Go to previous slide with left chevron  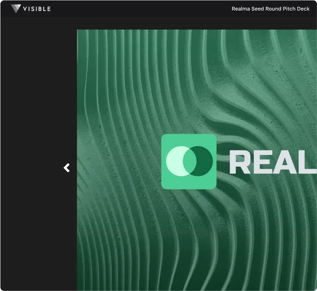[67, 168]
